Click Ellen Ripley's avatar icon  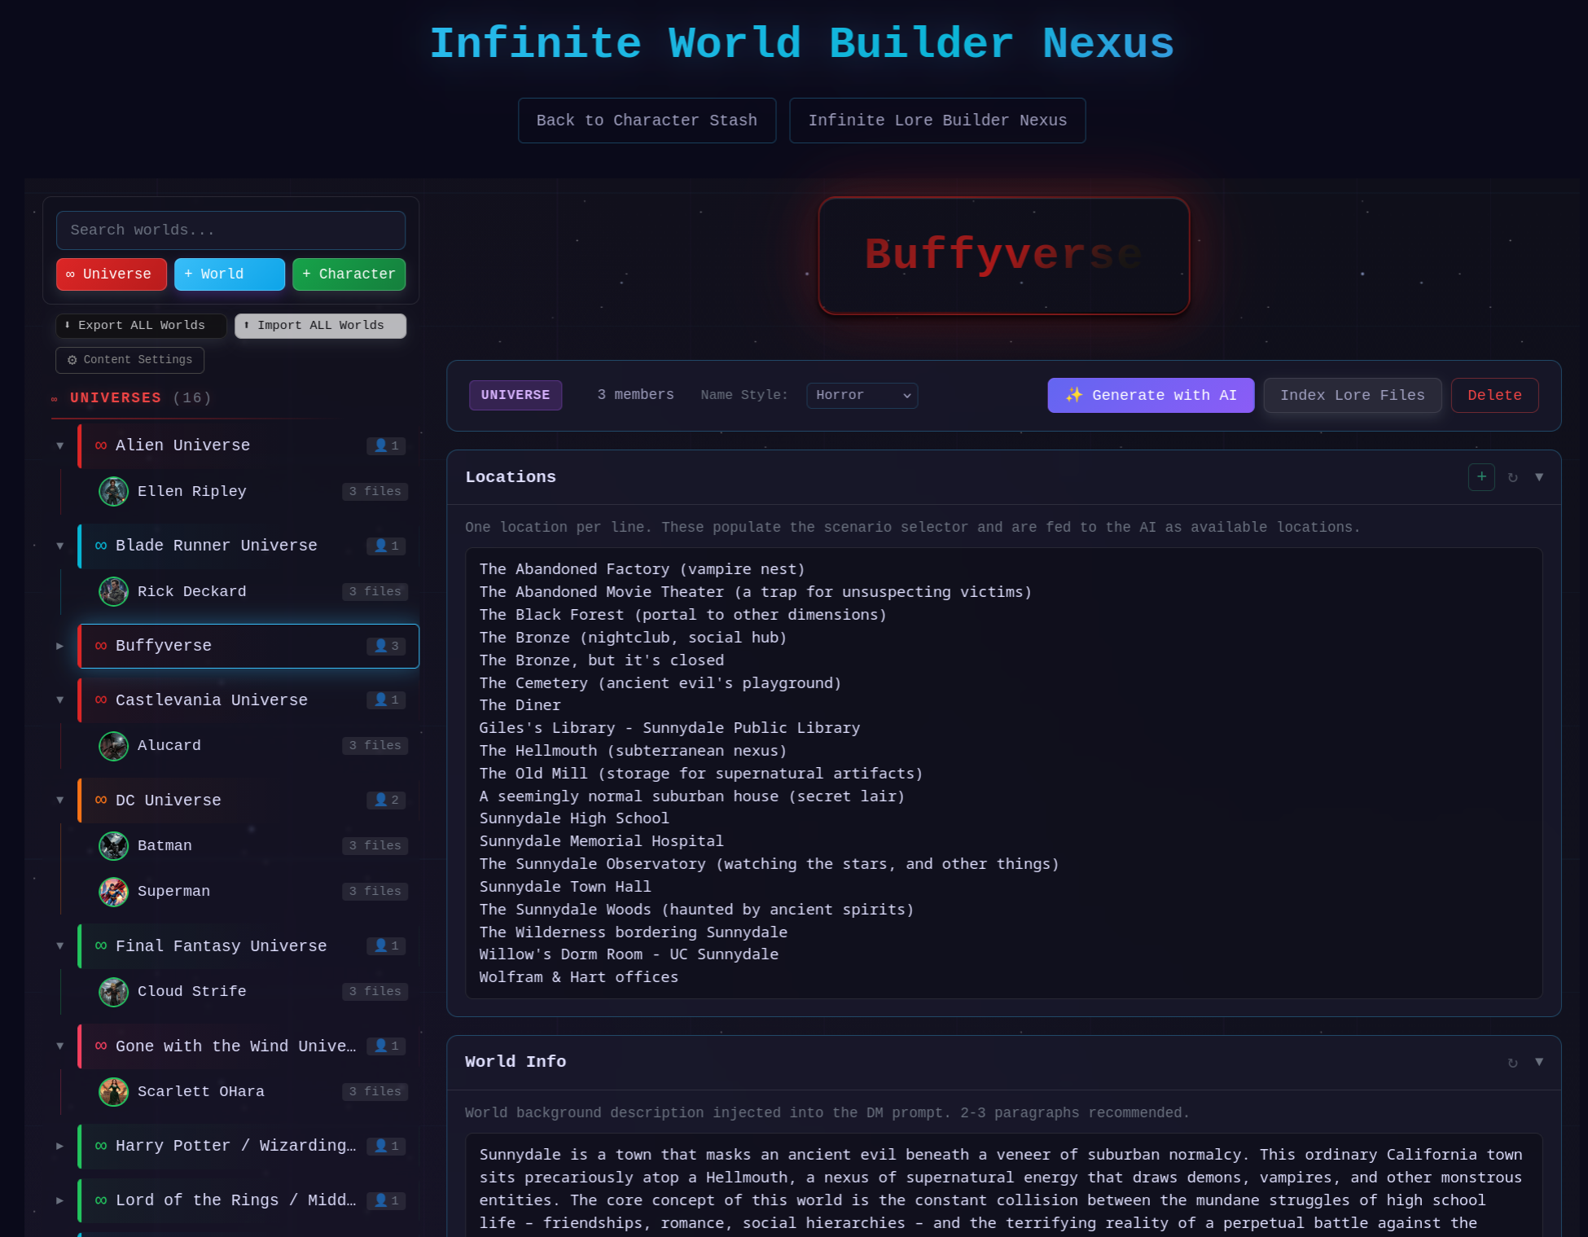(113, 492)
